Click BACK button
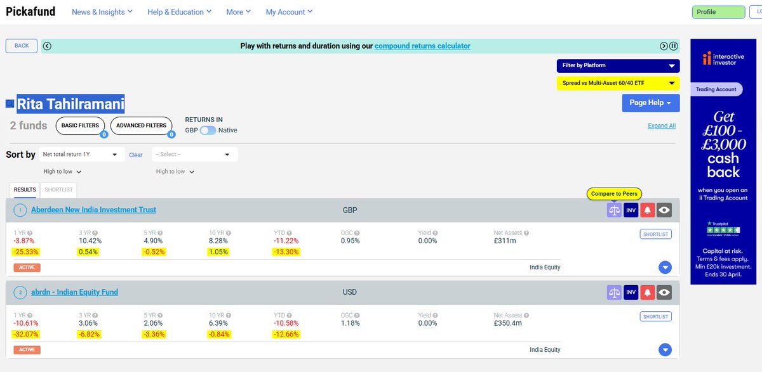The width and height of the screenshot is (762, 372). pyautogui.click(x=22, y=46)
